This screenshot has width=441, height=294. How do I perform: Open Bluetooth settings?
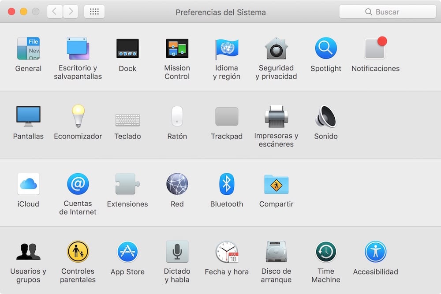coord(227,184)
